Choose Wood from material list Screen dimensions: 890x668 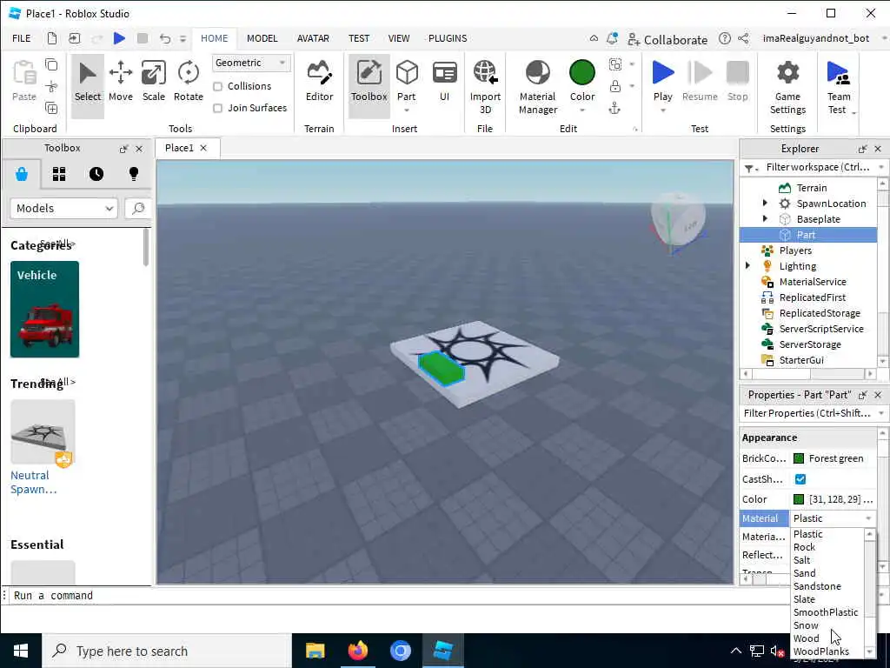pos(806,638)
